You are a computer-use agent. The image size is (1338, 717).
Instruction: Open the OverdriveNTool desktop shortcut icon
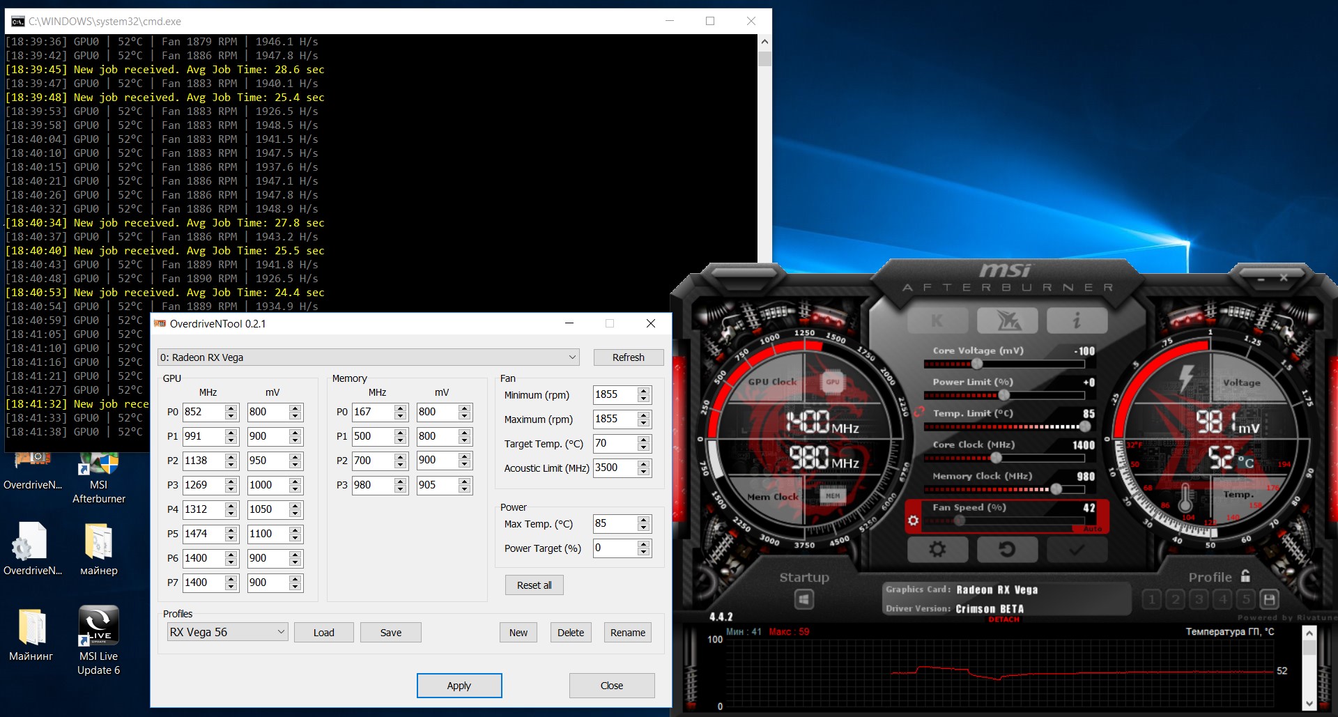[x=33, y=472]
